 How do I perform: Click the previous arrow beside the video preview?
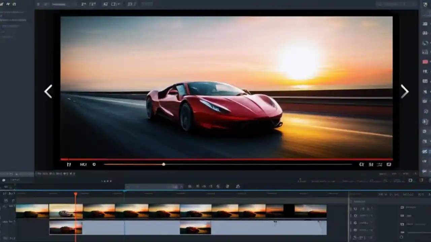click(x=48, y=91)
